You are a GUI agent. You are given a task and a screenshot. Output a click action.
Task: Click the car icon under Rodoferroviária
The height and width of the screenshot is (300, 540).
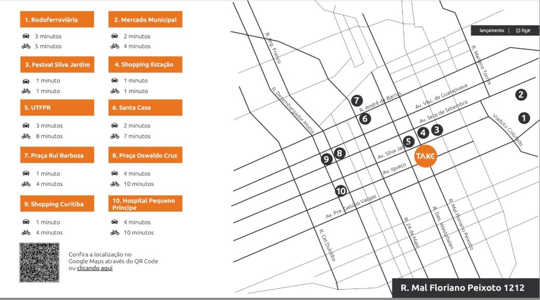(26, 36)
